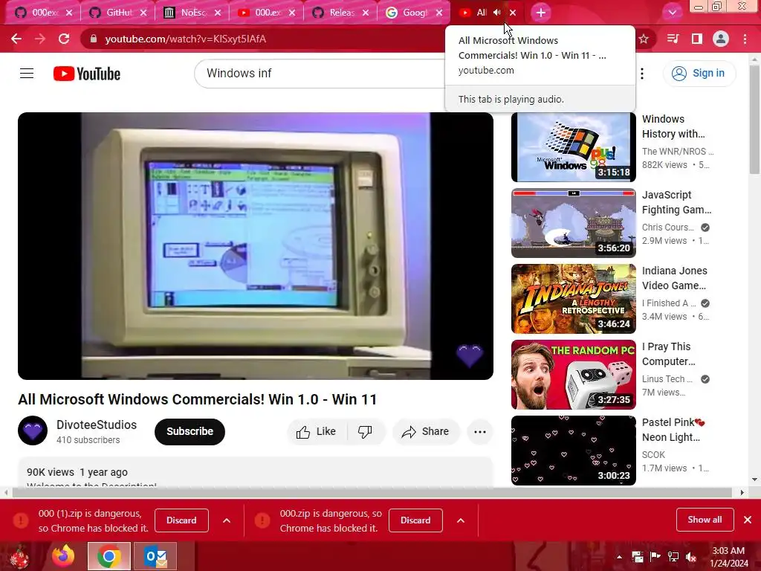Click the browser forward arrow
This screenshot has width=761, height=571.
click(40, 39)
